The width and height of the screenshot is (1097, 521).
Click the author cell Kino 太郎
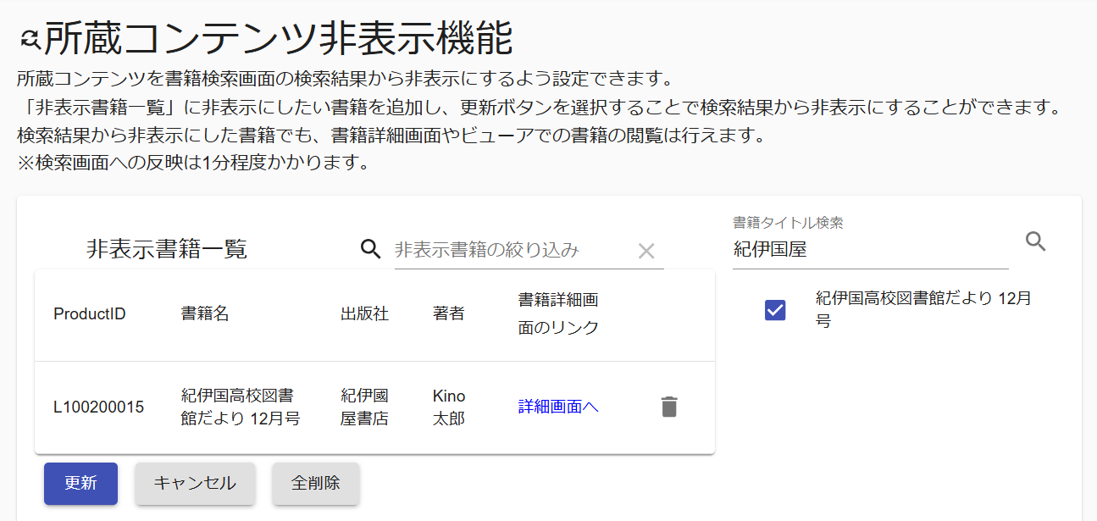[x=449, y=407]
